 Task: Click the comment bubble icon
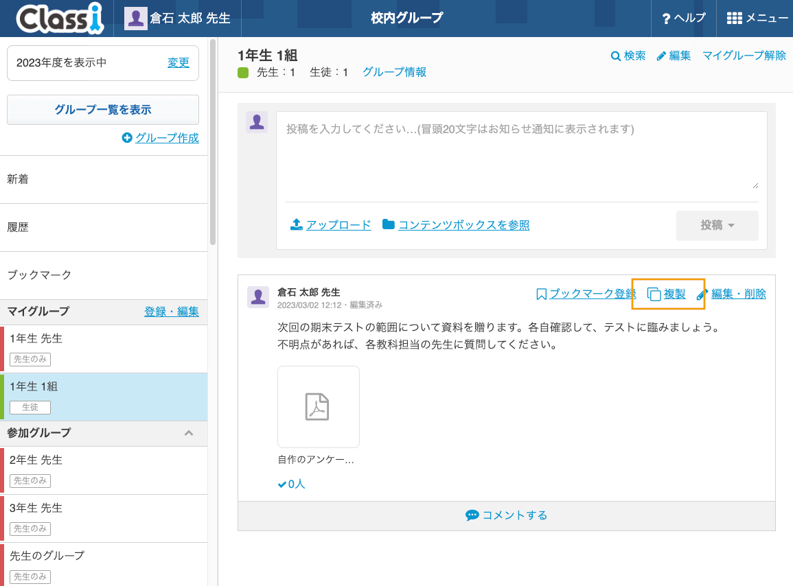(x=472, y=515)
